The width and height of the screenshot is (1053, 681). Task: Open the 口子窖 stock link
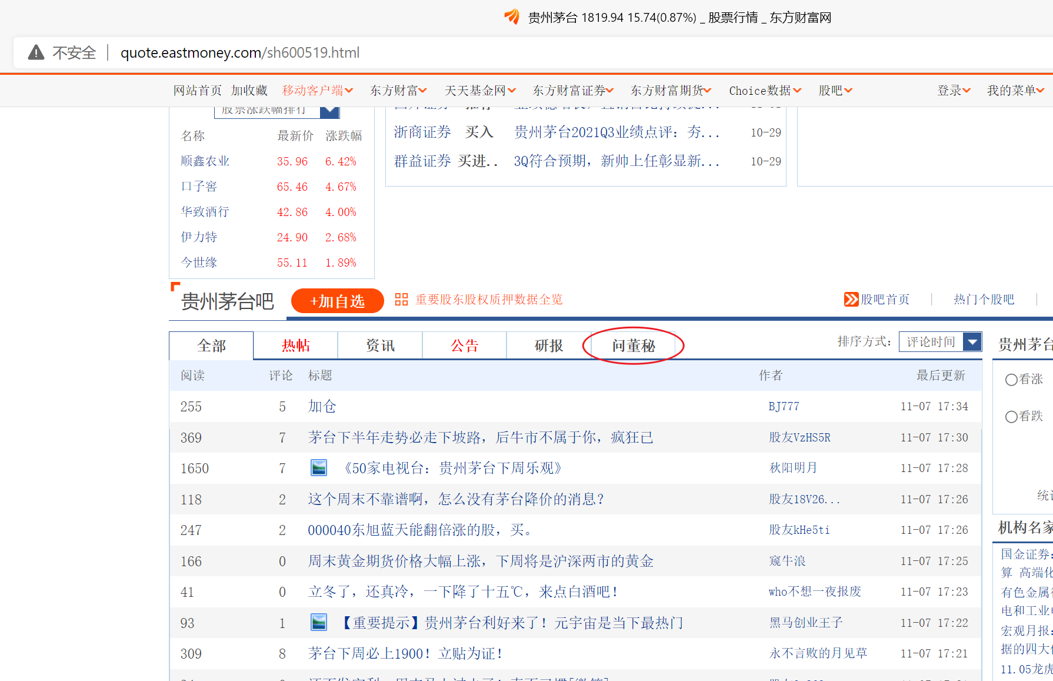[x=199, y=187]
